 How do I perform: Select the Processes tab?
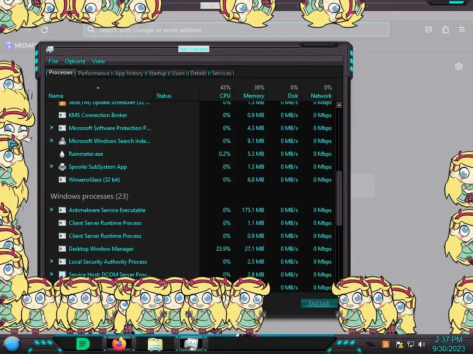[61, 72]
